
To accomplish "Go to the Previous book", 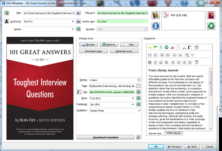I will (174, 147).
